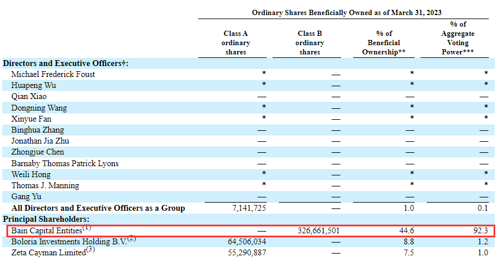The width and height of the screenshot is (497, 264).
Task: Select Binghua Zhang in the list
Action: [x=37, y=130]
